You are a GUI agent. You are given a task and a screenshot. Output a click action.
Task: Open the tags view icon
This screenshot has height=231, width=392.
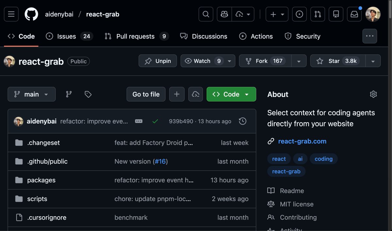(88, 94)
